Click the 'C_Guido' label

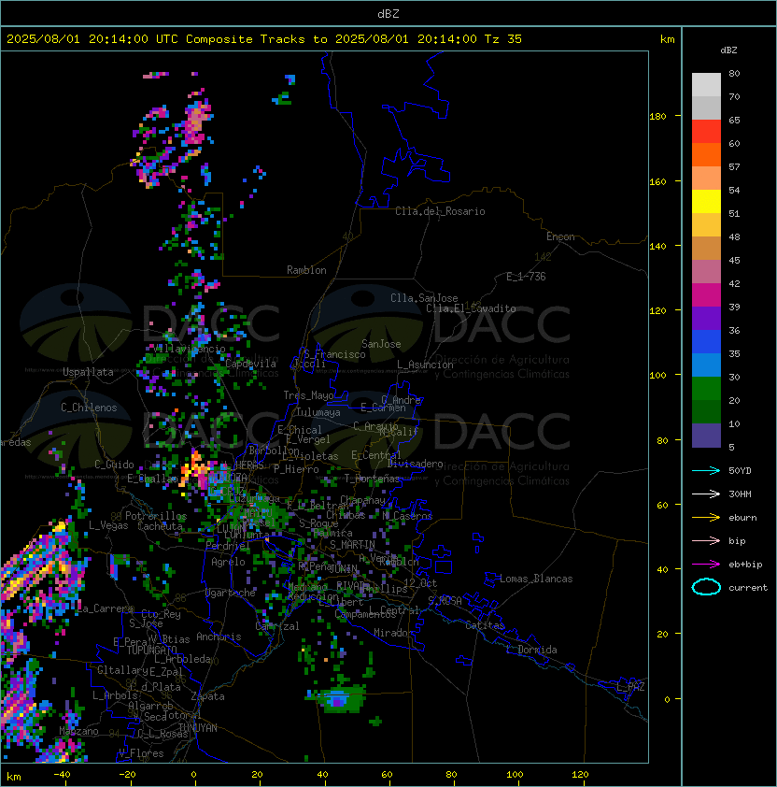[114, 465]
